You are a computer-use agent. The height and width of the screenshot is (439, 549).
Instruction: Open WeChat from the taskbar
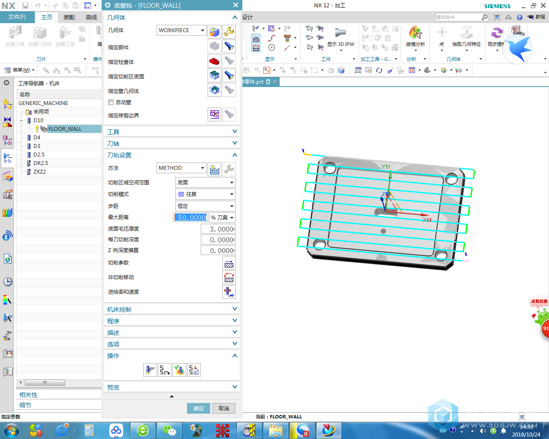[169, 430]
